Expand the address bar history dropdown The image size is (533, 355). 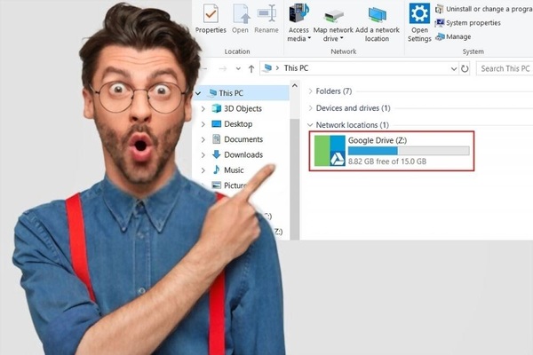point(453,69)
